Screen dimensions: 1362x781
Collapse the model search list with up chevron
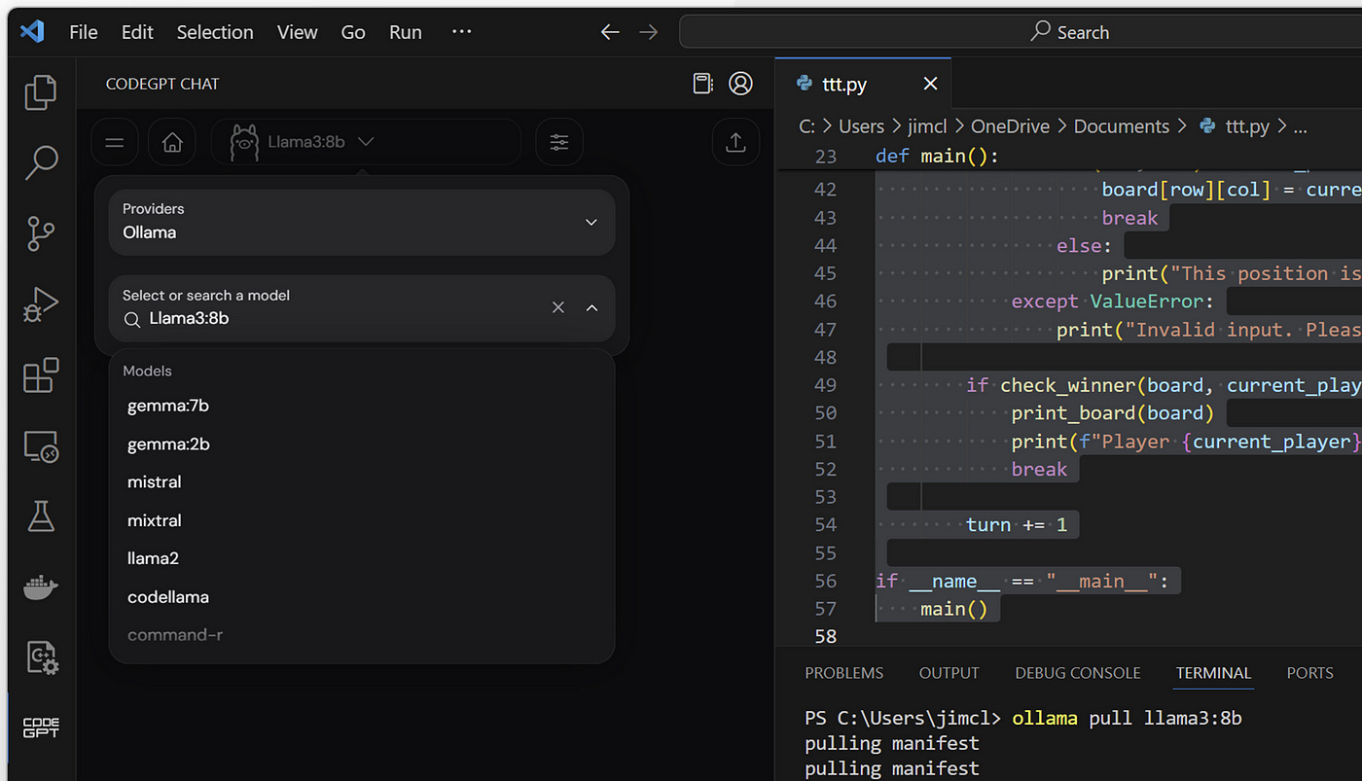(x=591, y=307)
